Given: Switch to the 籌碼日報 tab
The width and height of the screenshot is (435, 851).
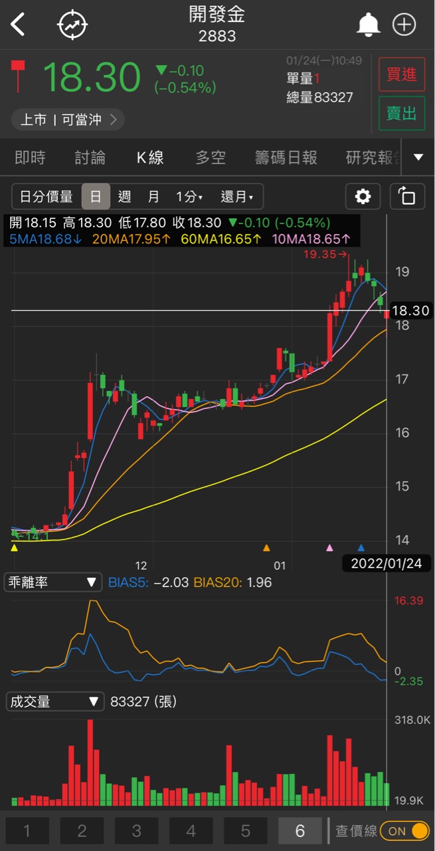Looking at the screenshot, I should click(x=286, y=158).
